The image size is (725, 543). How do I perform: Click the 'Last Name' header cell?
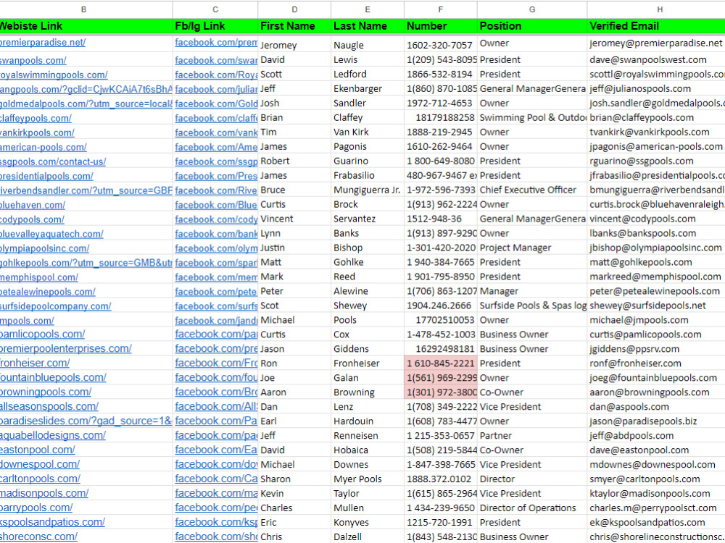coord(368,26)
